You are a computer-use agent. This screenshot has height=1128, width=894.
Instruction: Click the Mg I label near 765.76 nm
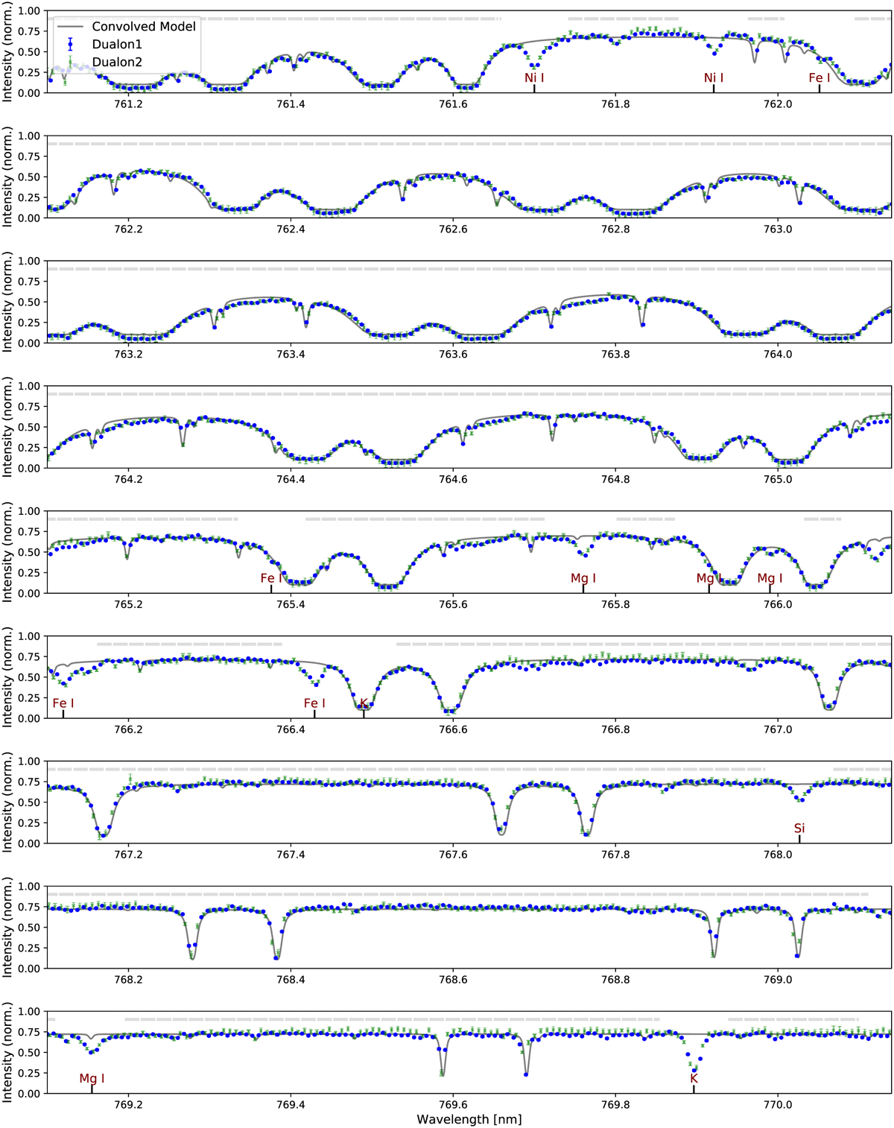point(583,578)
